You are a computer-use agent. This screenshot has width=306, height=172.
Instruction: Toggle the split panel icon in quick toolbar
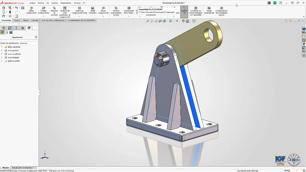point(16,16)
